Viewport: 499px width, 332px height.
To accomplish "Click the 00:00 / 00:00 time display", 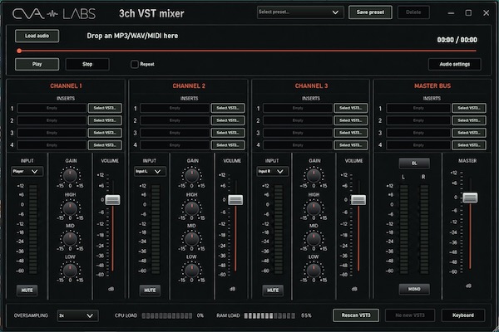I will [457, 40].
